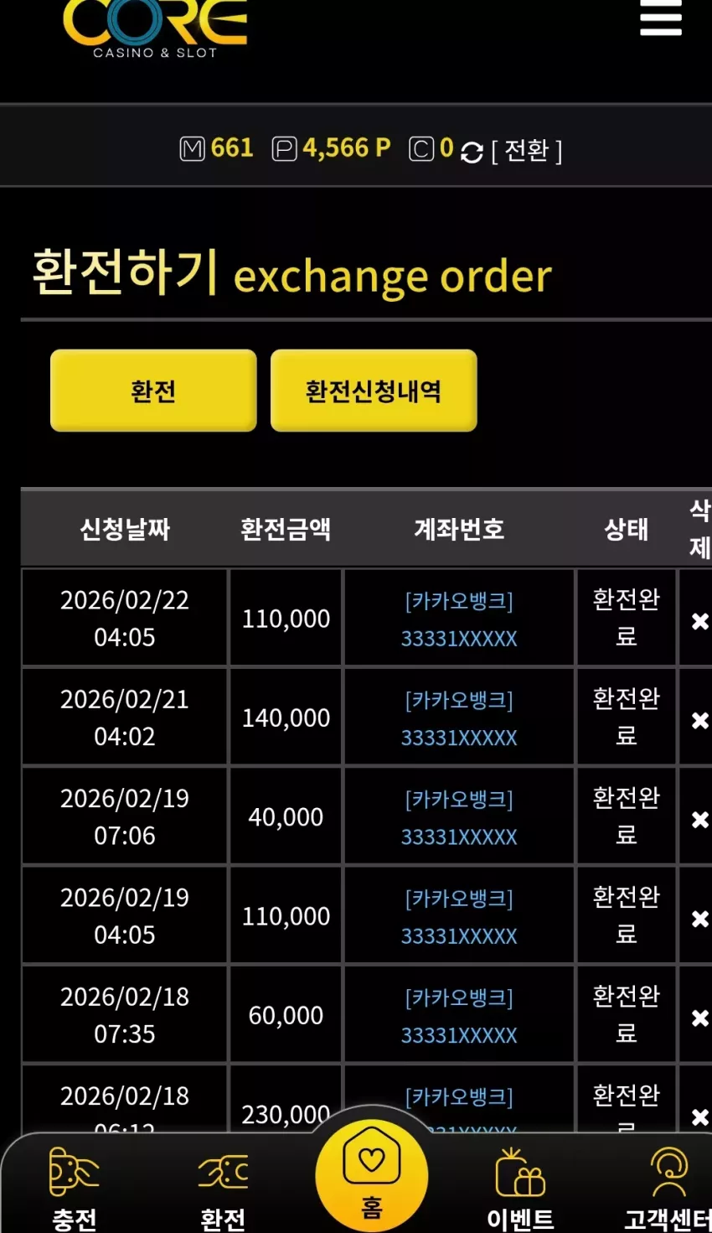Open the hamburger menu icon
The width and height of the screenshot is (712, 1233).
click(660, 18)
